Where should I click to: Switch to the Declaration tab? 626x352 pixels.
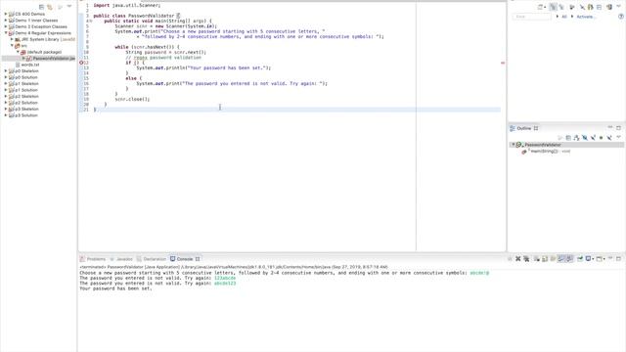[152, 259]
